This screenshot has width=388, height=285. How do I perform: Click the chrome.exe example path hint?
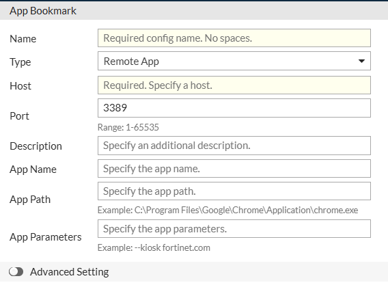(x=228, y=210)
